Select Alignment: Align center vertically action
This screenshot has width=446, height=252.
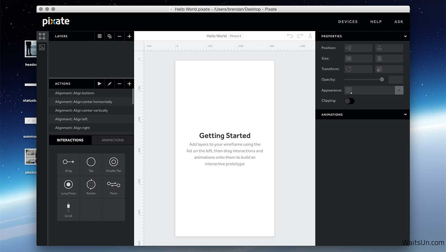tap(82, 110)
